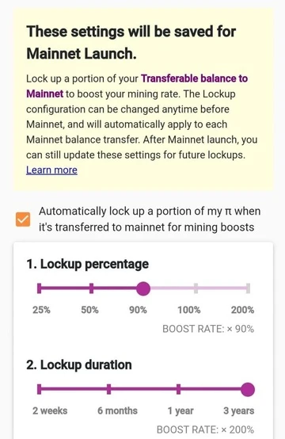The height and width of the screenshot is (439, 285).
Task: Select the 1 year duration label
Action: click(x=180, y=410)
